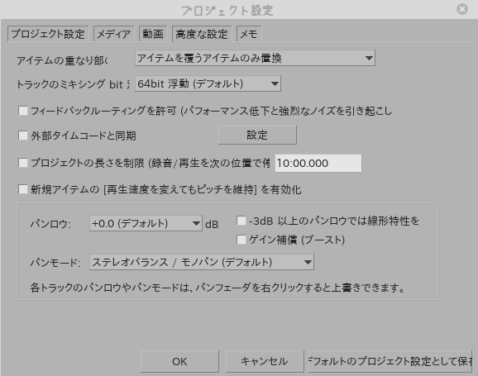This screenshot has width=478, height=376.
Task: Click the パンロウ: label
Action: click(50, 224)
